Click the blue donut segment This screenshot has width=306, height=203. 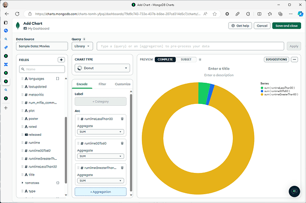pyautogui.click(x=210, y=95)
